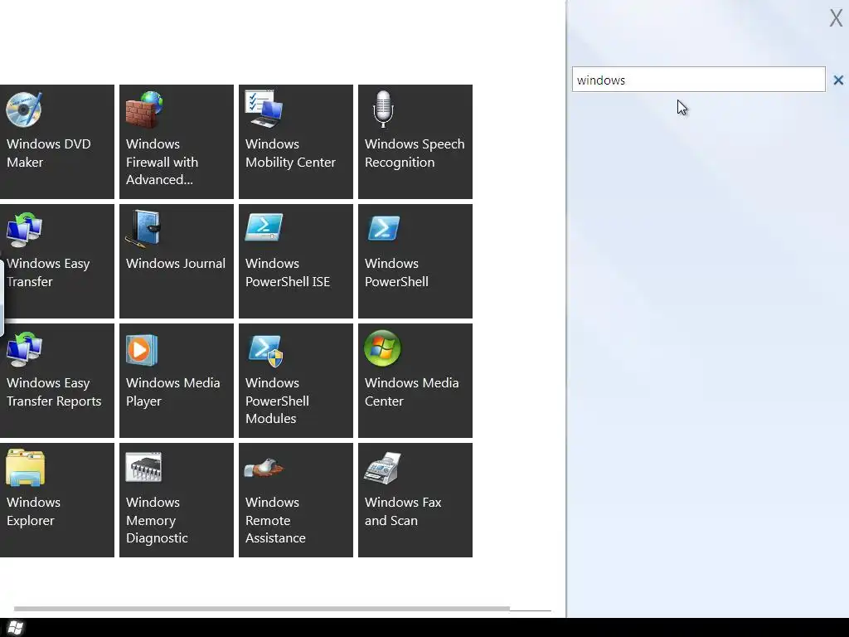
Task: Open Windows Journal notebook icon
Action: pos(143,229)
